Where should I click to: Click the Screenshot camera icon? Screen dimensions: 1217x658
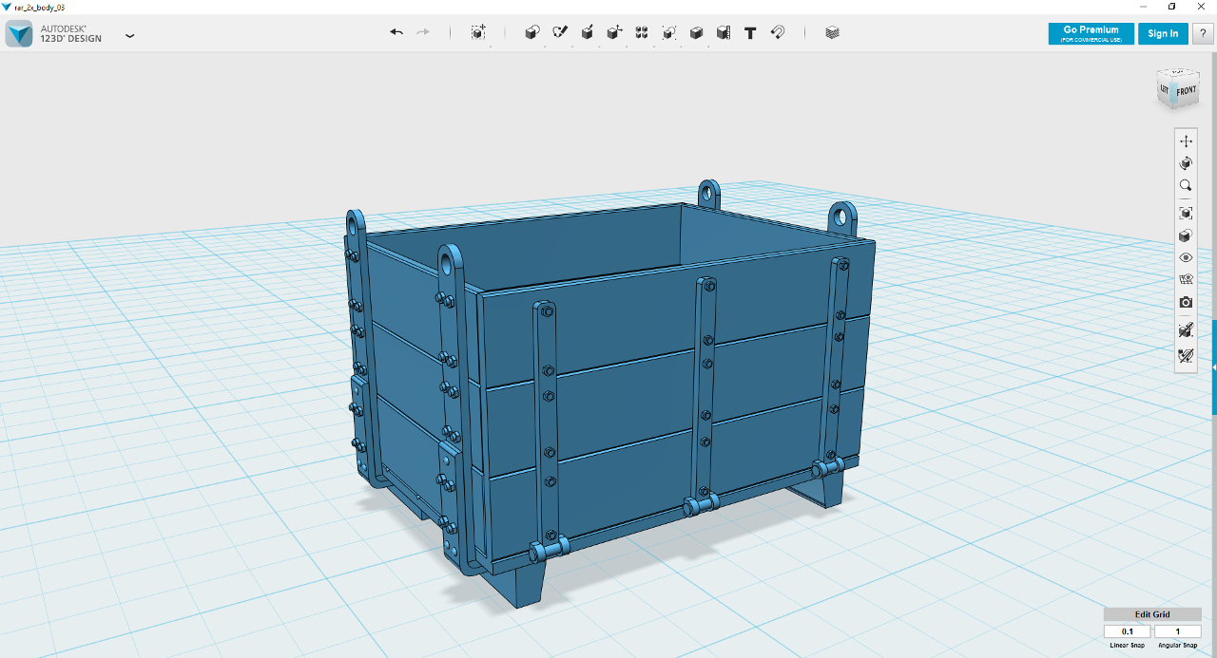tap(1186, 303)
